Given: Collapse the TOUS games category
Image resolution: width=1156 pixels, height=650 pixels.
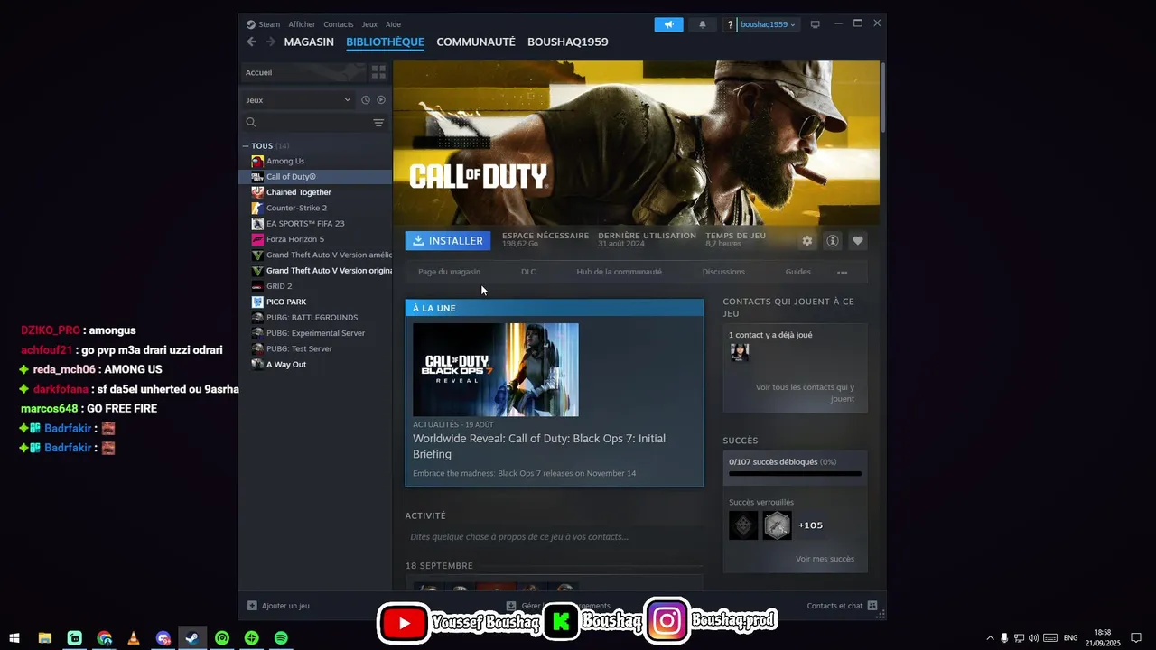Looking at the screenshot, I should (x=246, y=146).
